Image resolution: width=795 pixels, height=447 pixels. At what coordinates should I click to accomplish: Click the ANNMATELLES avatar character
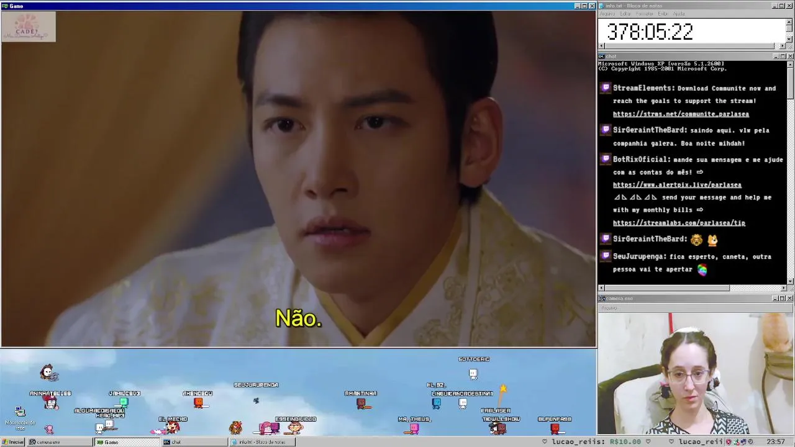tap(50, 404)
